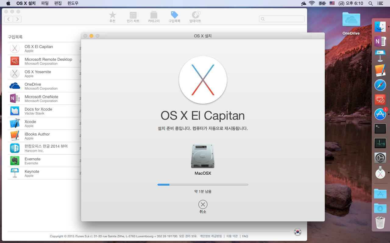
Task: Open the 카테고리 tab
Action: 154,17
